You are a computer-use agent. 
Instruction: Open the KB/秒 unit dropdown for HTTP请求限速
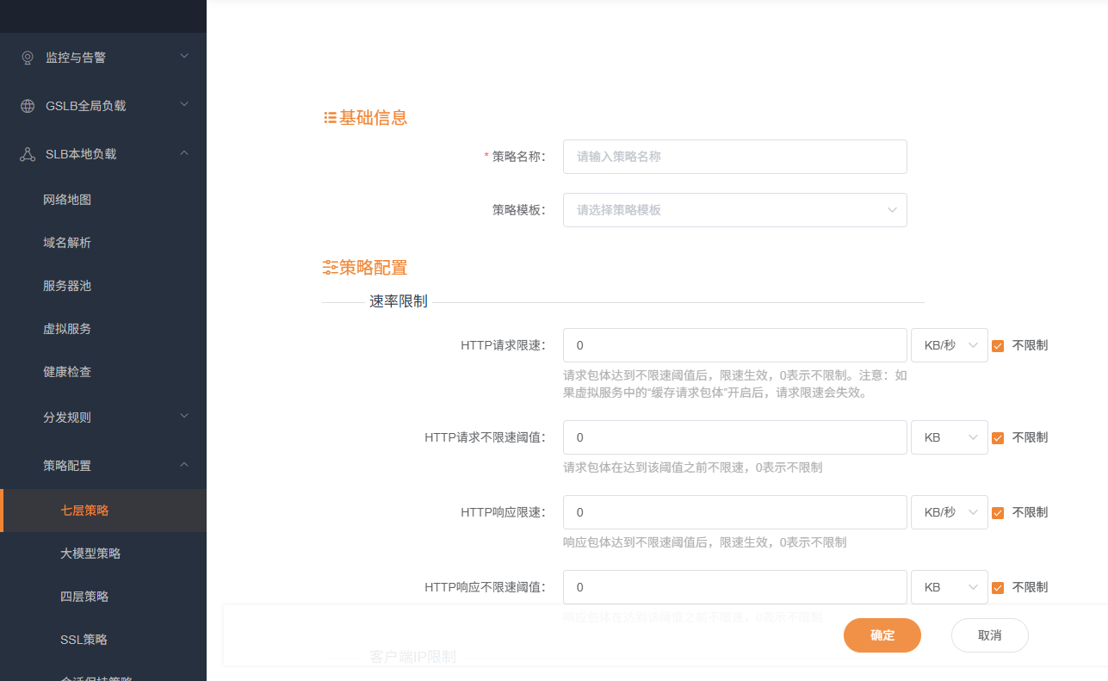(x=949, y=345)
